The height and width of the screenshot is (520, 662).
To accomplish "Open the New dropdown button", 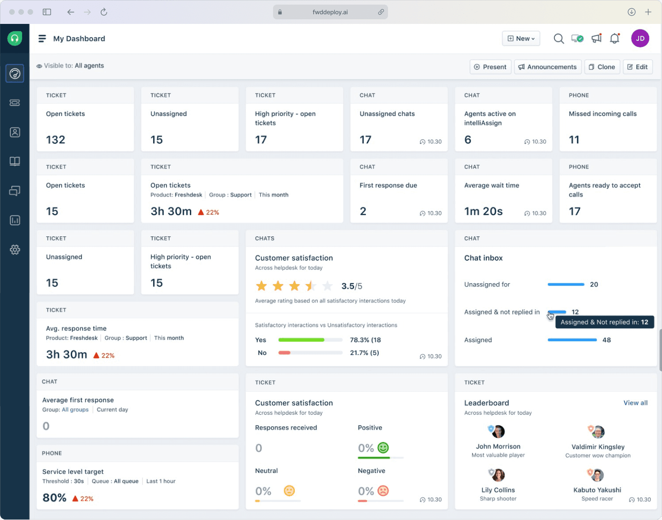I will tap(521, 39).
